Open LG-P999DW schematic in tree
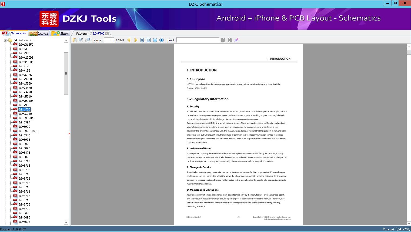 26,118
